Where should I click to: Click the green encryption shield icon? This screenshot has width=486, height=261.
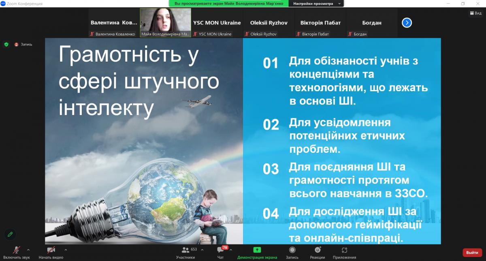[x=6, y=45]
